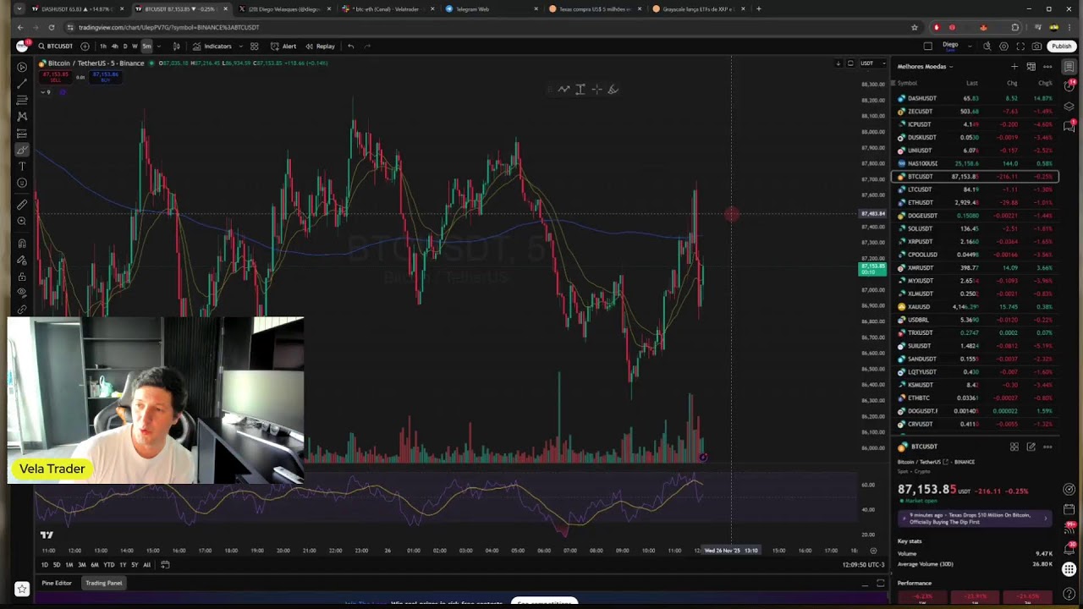The height and width of the screenshot is (609, 1083).
Task: Click the Publish button
Action: point(1061,46)
